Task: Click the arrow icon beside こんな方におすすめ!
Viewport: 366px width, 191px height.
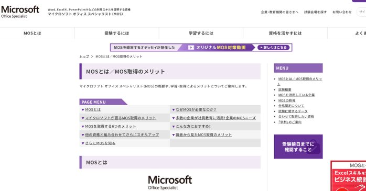Action: tap(174, 127)
